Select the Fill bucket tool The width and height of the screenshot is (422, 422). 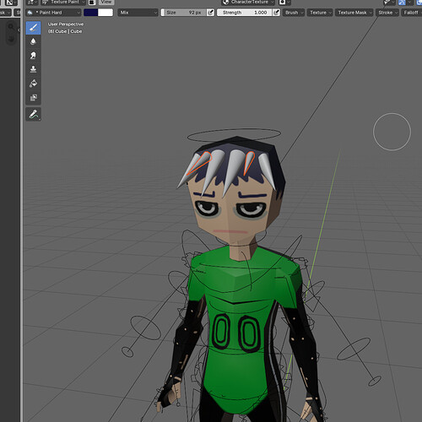(33, 84)
